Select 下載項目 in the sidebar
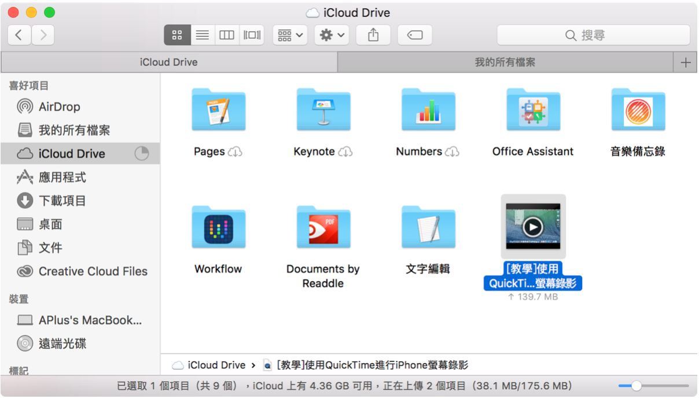This screenshot has width=699, height=399. coord(80,201)
